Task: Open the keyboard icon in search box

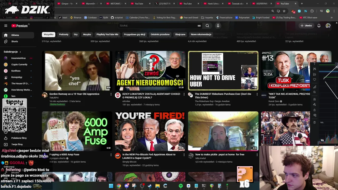Action: coord(199,26)
